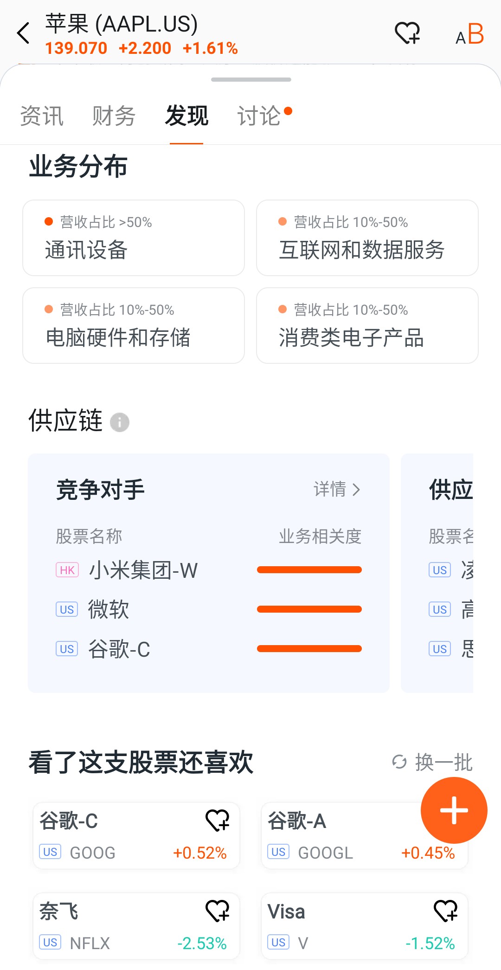This screenshot has width=501, height=970.
Task: Add Apple to watchlist with heart icon
Action: click(407, 33)
